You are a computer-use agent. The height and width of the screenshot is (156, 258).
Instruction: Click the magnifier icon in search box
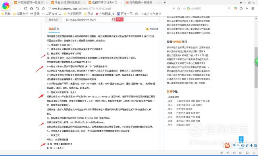tap(229, 8)
